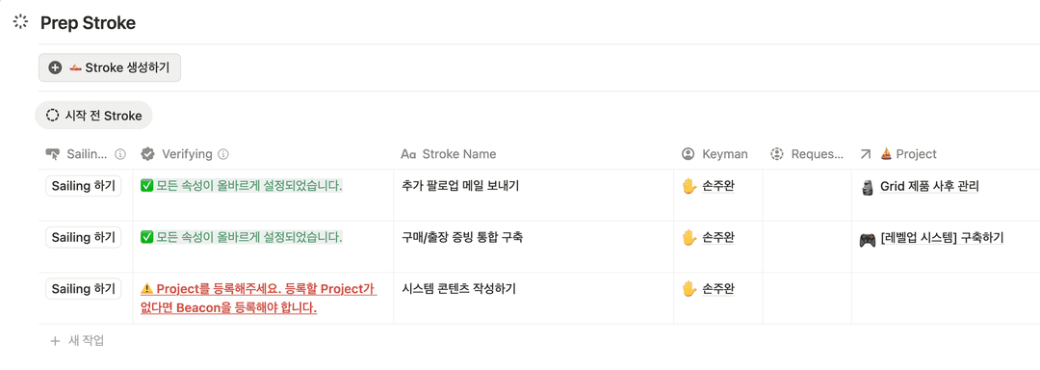
Task: Open the Grid 제품 사후 관리 project link
Action: (919, 186)
